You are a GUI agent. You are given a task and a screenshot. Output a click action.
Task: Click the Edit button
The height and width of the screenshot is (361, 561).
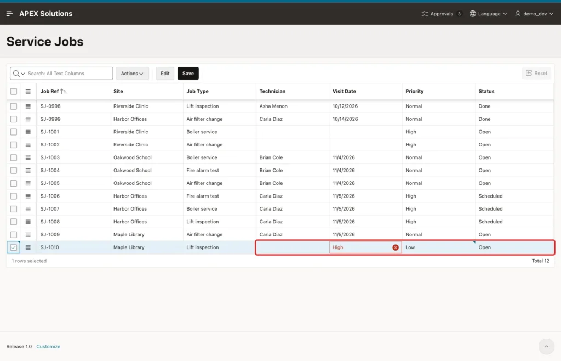165,74
